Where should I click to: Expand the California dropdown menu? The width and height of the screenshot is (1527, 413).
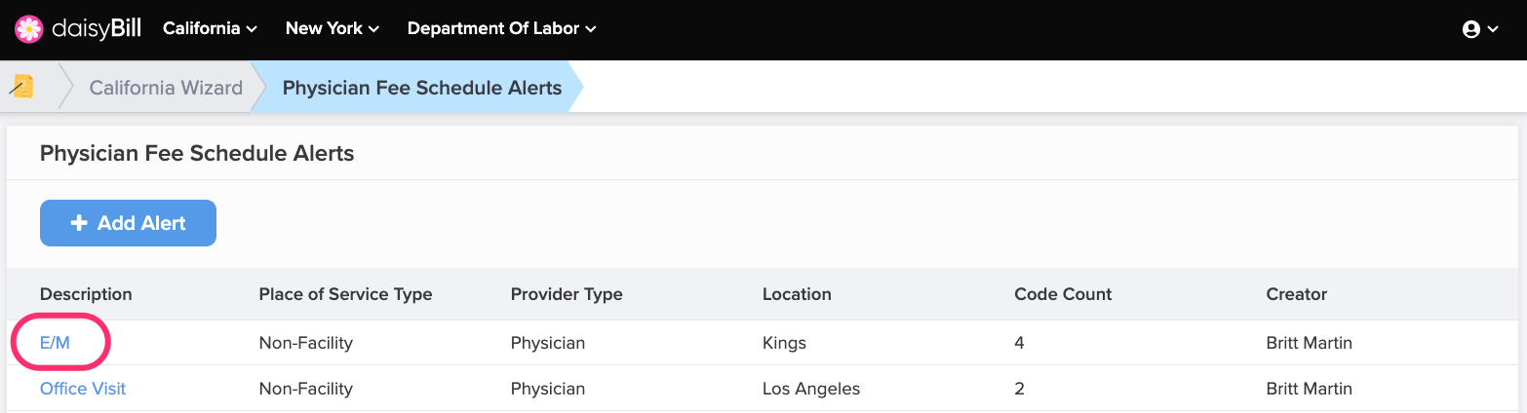(x=210, y=28)
